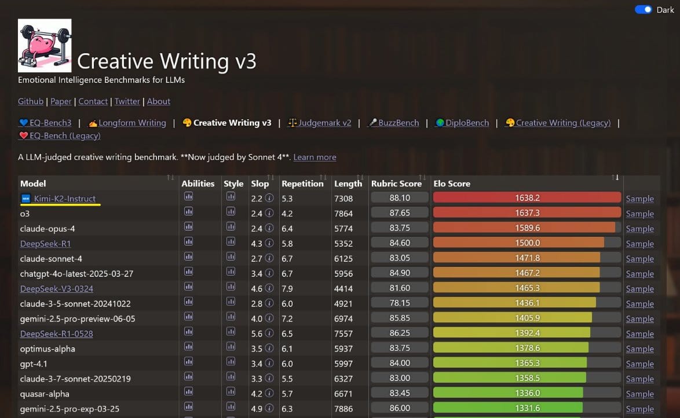
Task: View Sample for claude-opus-4
Action: pyautogui.click(x=639, y=229)
